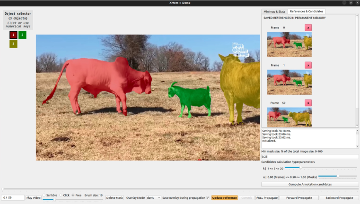Viewport: 360px width, 204px height.
Task: Open the References & Candidates tab
Action: 307,11
